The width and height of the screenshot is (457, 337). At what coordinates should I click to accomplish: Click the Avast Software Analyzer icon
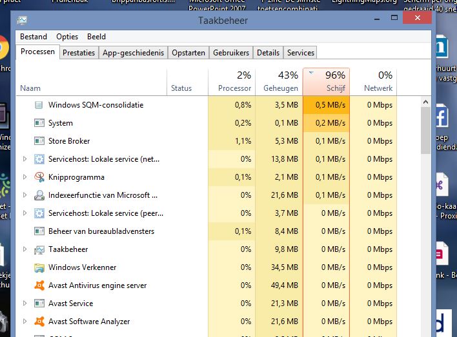coord(39,322)
